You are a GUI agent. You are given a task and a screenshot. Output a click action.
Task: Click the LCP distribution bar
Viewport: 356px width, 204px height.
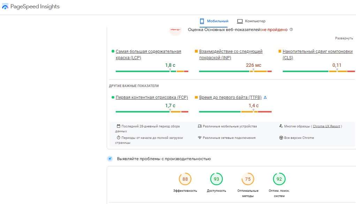pos(152,71)
